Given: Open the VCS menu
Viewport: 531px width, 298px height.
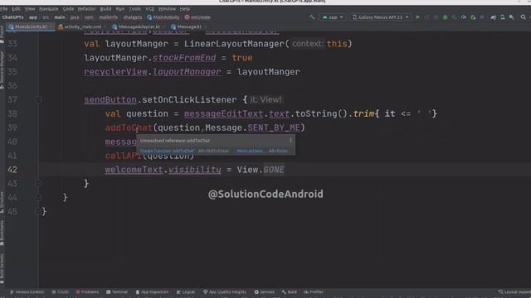Looking at the screenshot, I should point(149,9).
